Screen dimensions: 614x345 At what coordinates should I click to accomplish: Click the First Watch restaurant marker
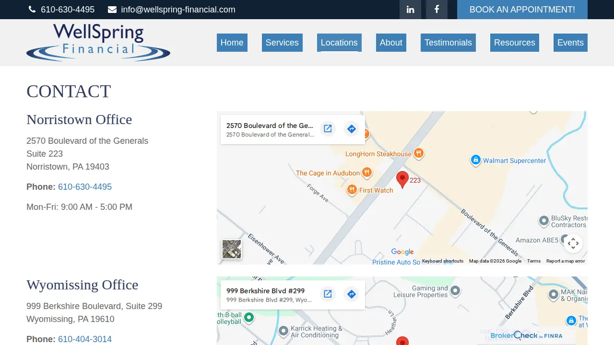352,190
